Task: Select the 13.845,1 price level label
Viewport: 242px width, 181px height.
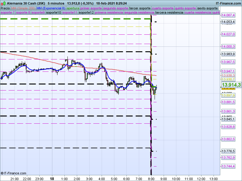Action: pos(228,119)
